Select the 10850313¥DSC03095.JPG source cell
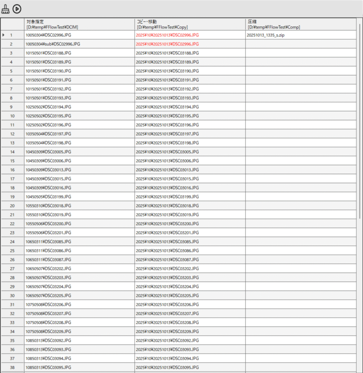The image size is (363, 373). tap(48, 368)
